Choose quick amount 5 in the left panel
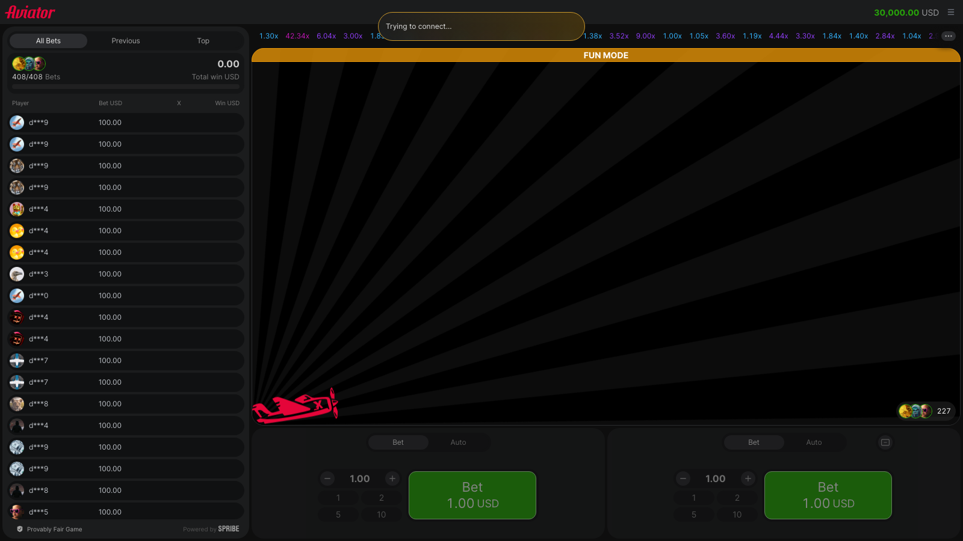 [338, 515]
